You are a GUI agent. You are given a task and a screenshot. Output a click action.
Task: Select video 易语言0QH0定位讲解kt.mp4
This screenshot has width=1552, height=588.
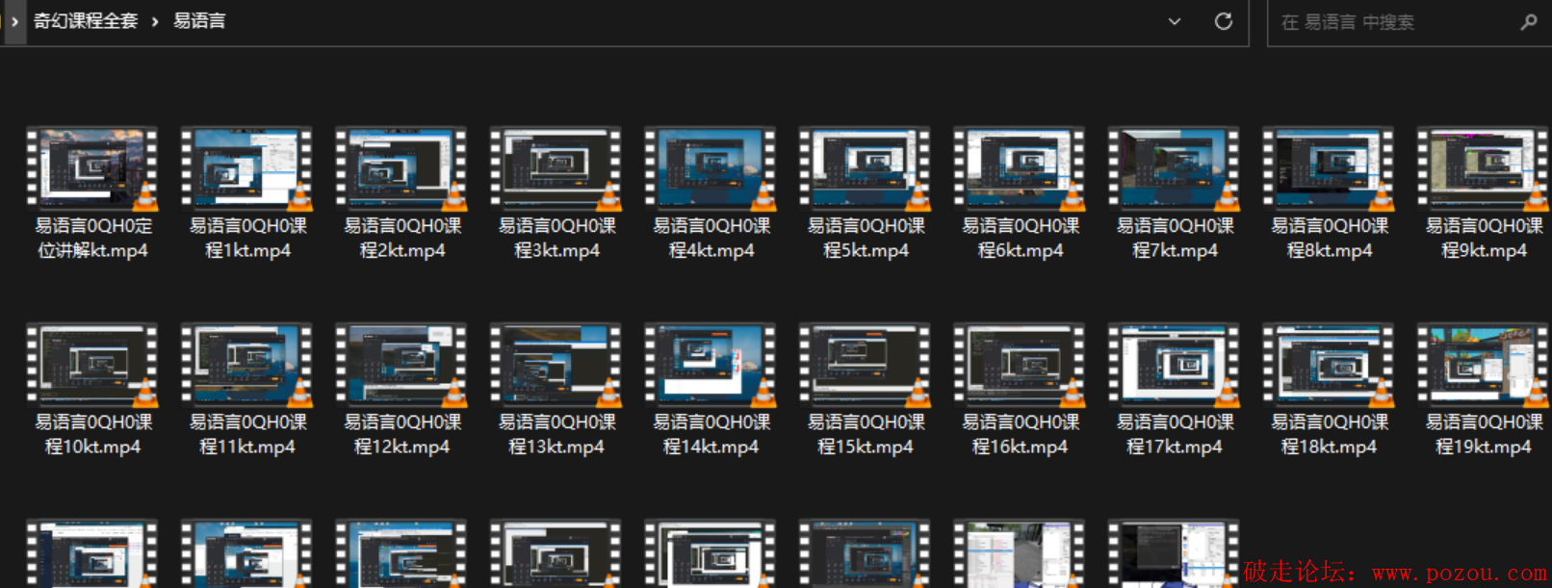coord(92,169)
